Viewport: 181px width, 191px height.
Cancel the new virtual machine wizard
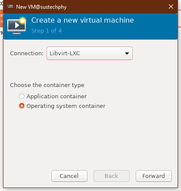click(69, 176)
